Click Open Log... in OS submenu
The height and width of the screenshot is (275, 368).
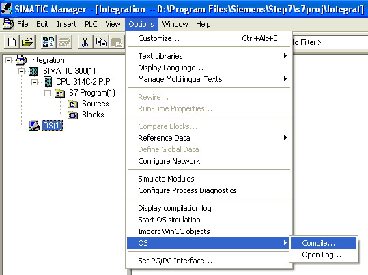[x=324, y=255]
